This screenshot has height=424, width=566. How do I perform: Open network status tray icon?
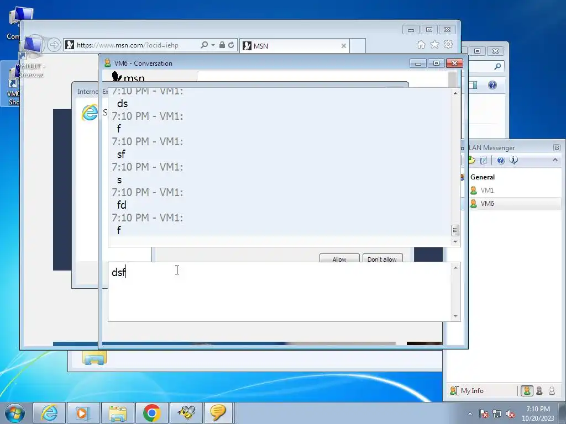point(497,414)
